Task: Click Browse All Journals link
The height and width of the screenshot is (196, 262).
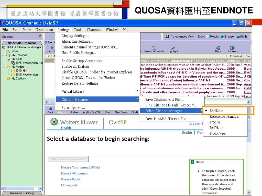Action: click(74, 173)
